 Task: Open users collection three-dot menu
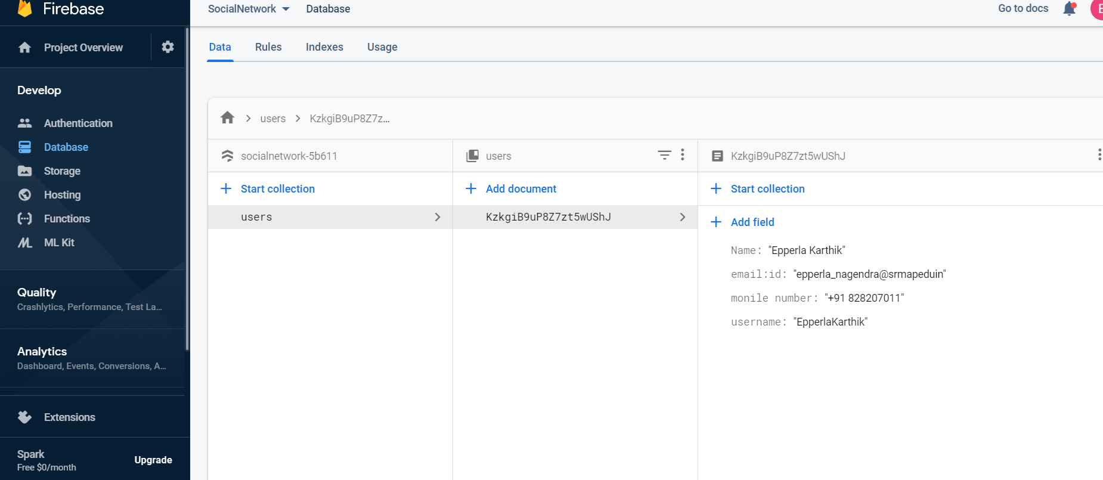pyautogui.click(x=683, y=155)
